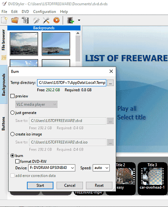168x207 pixels.
Task: Select the ship on blue sea background
Action: (x=56, y=44)
